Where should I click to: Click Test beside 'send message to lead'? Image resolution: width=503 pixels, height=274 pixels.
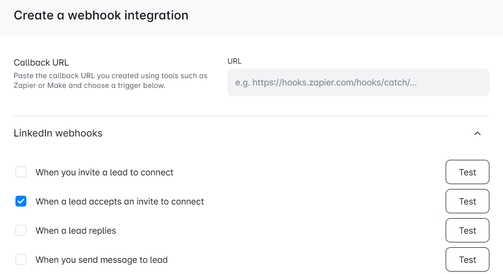(x=467, y=260)
